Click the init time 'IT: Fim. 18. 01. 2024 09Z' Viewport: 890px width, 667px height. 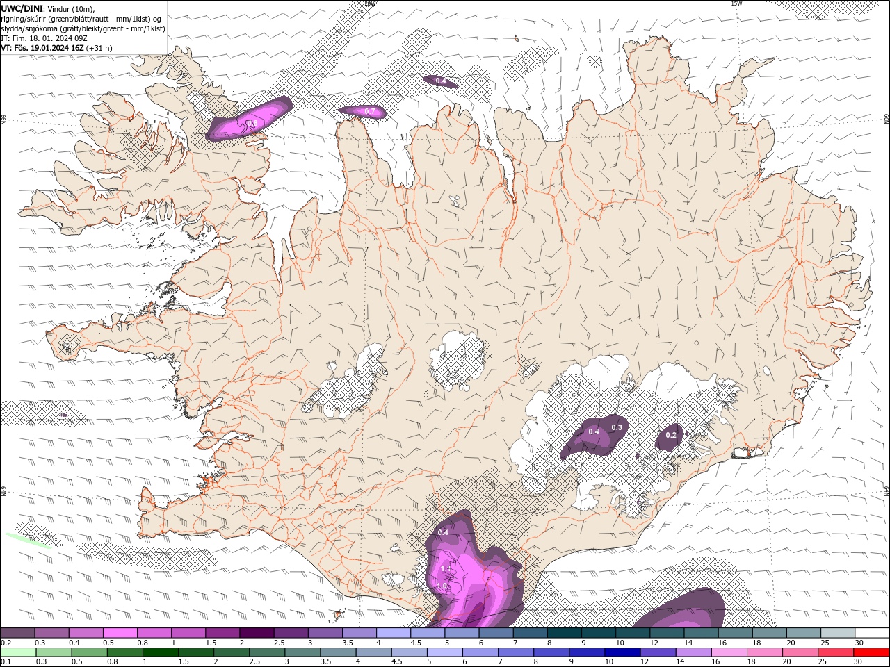tap(44, 38)
